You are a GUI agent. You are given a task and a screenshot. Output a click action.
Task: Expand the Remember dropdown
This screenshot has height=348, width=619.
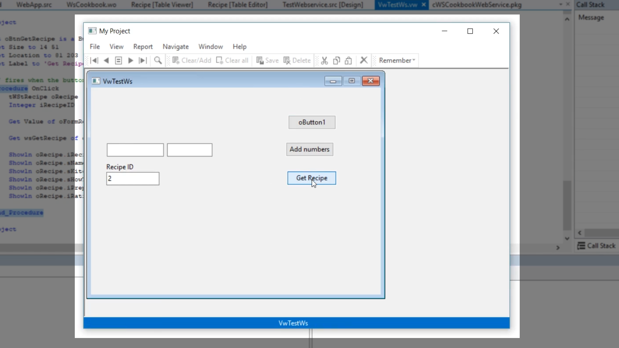[397, 61]
